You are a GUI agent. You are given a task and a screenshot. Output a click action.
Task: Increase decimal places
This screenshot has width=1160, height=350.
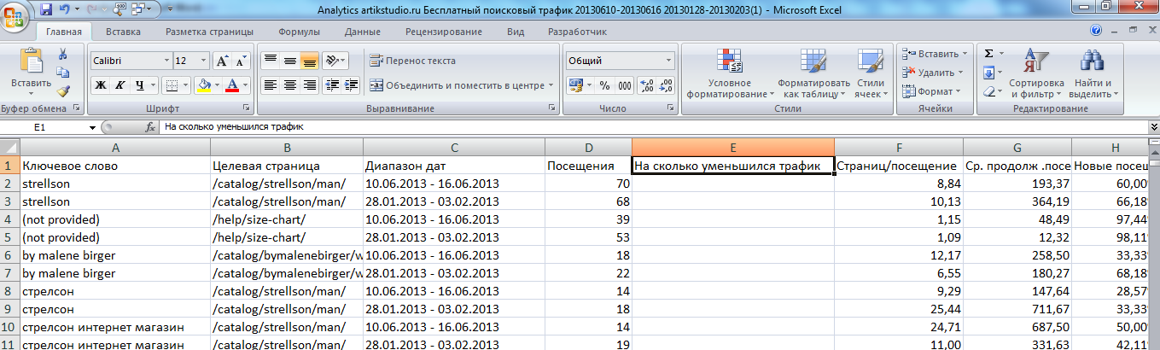click(x=646, y=85)
